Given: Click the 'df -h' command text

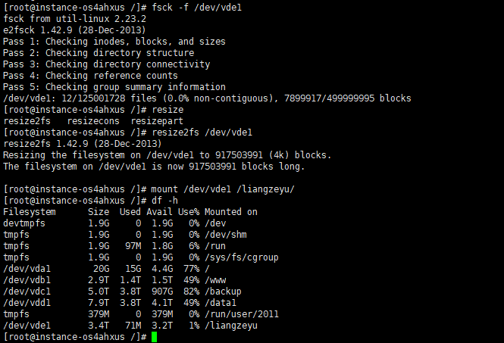Looking at the screenshot, I should (x=164, y=201).
